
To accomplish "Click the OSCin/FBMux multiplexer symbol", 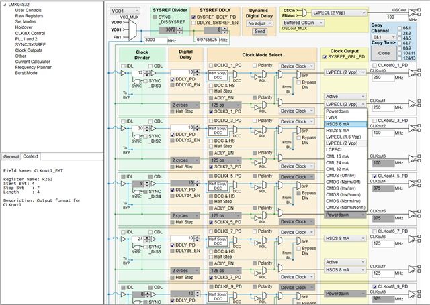I will point(304,13).
